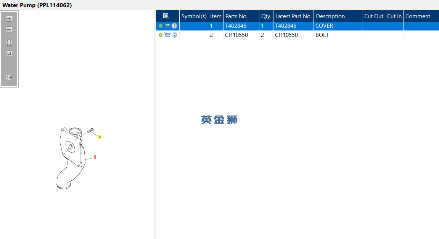The width and height of the screenshot is (439, 239).
Task: Click the COVER description cell
Action: click(338, 26)
